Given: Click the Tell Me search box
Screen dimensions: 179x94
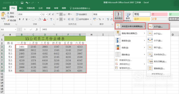Looking at the screenshot, I should (80, 8).
